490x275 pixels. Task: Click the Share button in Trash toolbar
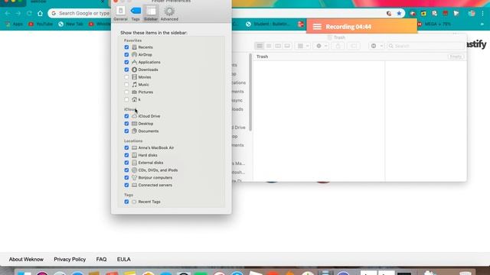(338, 46)
